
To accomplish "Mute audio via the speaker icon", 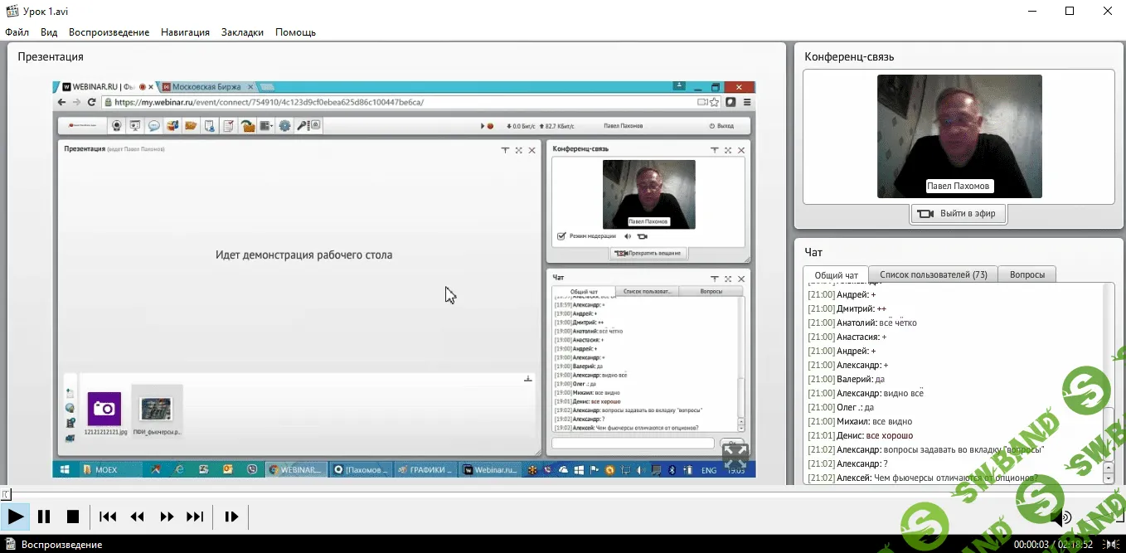I will 1060,518.
